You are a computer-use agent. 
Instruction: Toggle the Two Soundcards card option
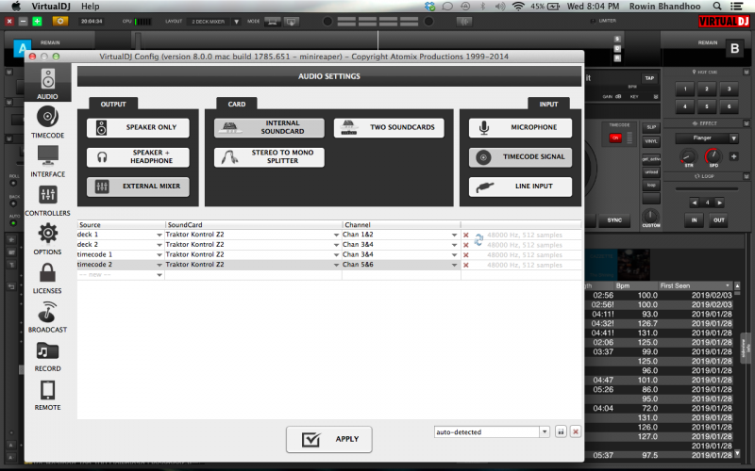tap(389, 127)
